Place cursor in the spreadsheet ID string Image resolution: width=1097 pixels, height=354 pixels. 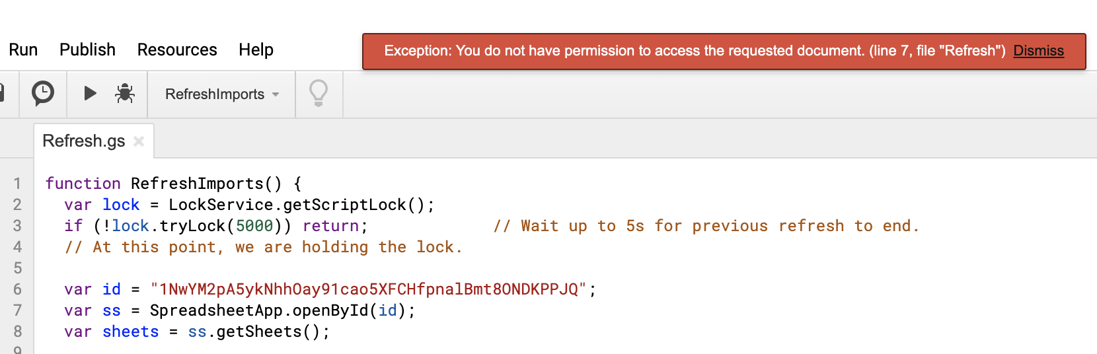pos(368,289)
